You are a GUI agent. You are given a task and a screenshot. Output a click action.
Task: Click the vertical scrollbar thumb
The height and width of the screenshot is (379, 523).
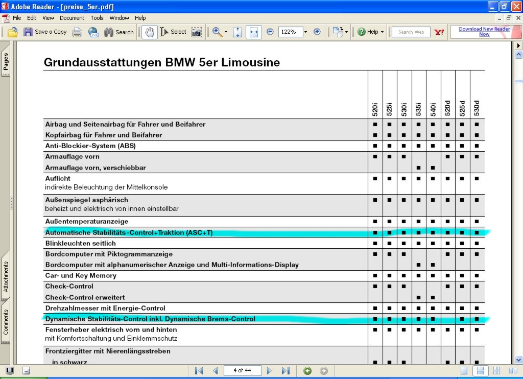click(519, 81)
